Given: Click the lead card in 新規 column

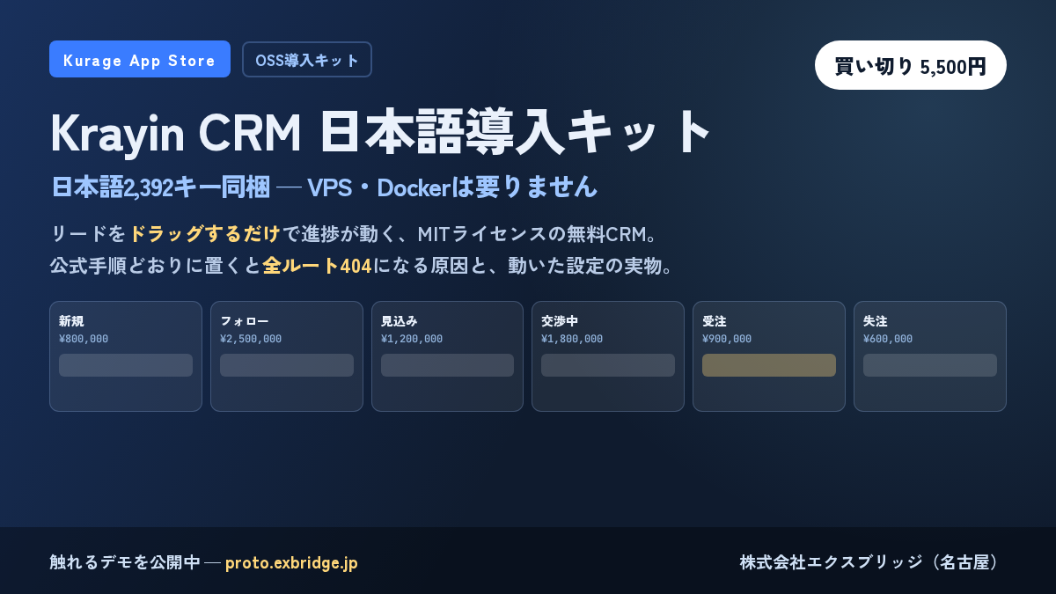Looking at the screenshot, I should (x=126, y=365).
